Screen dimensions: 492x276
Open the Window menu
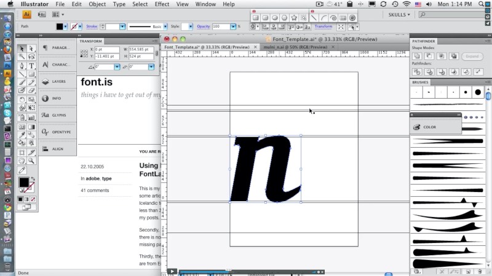tap(205, 4)
